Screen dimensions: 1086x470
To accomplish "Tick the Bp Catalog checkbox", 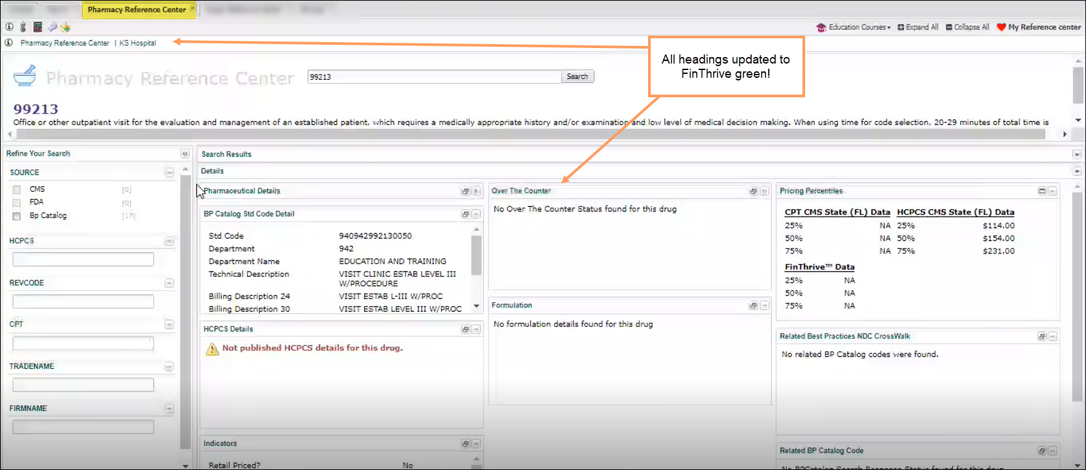I will [17, 217].
